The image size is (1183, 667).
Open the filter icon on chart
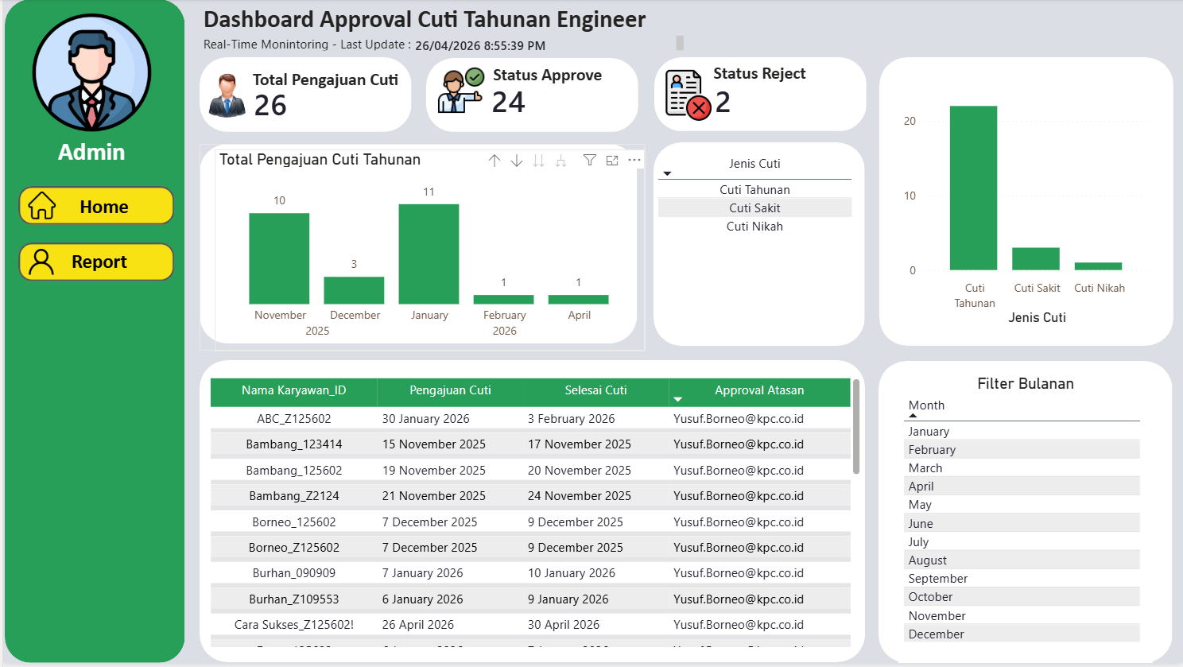[590, 161]
